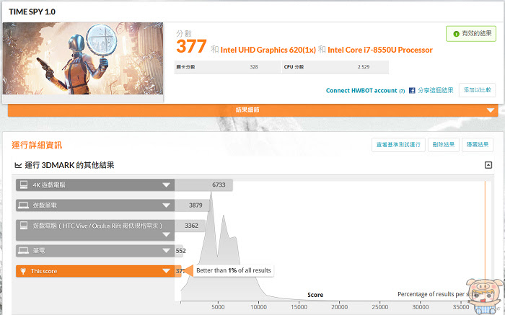Click the Better than 1% tooltip

[x=234, y=270]
